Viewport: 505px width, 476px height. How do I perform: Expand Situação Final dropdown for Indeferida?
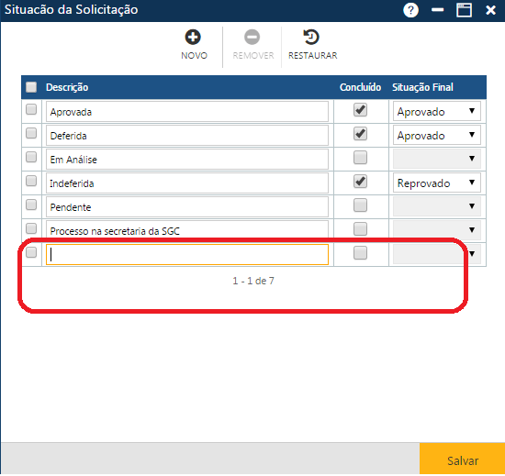click(437, 183)
